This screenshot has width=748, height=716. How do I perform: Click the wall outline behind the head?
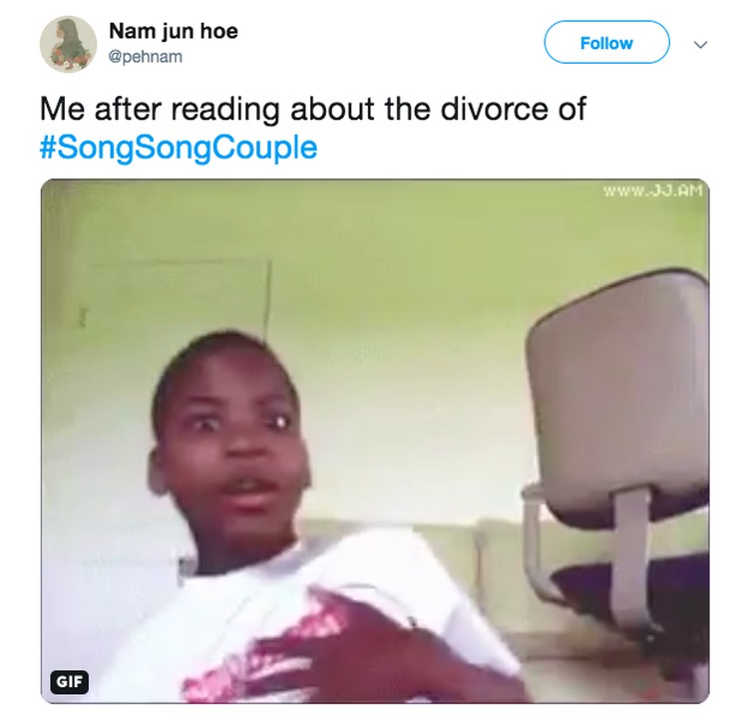[182, 296]
